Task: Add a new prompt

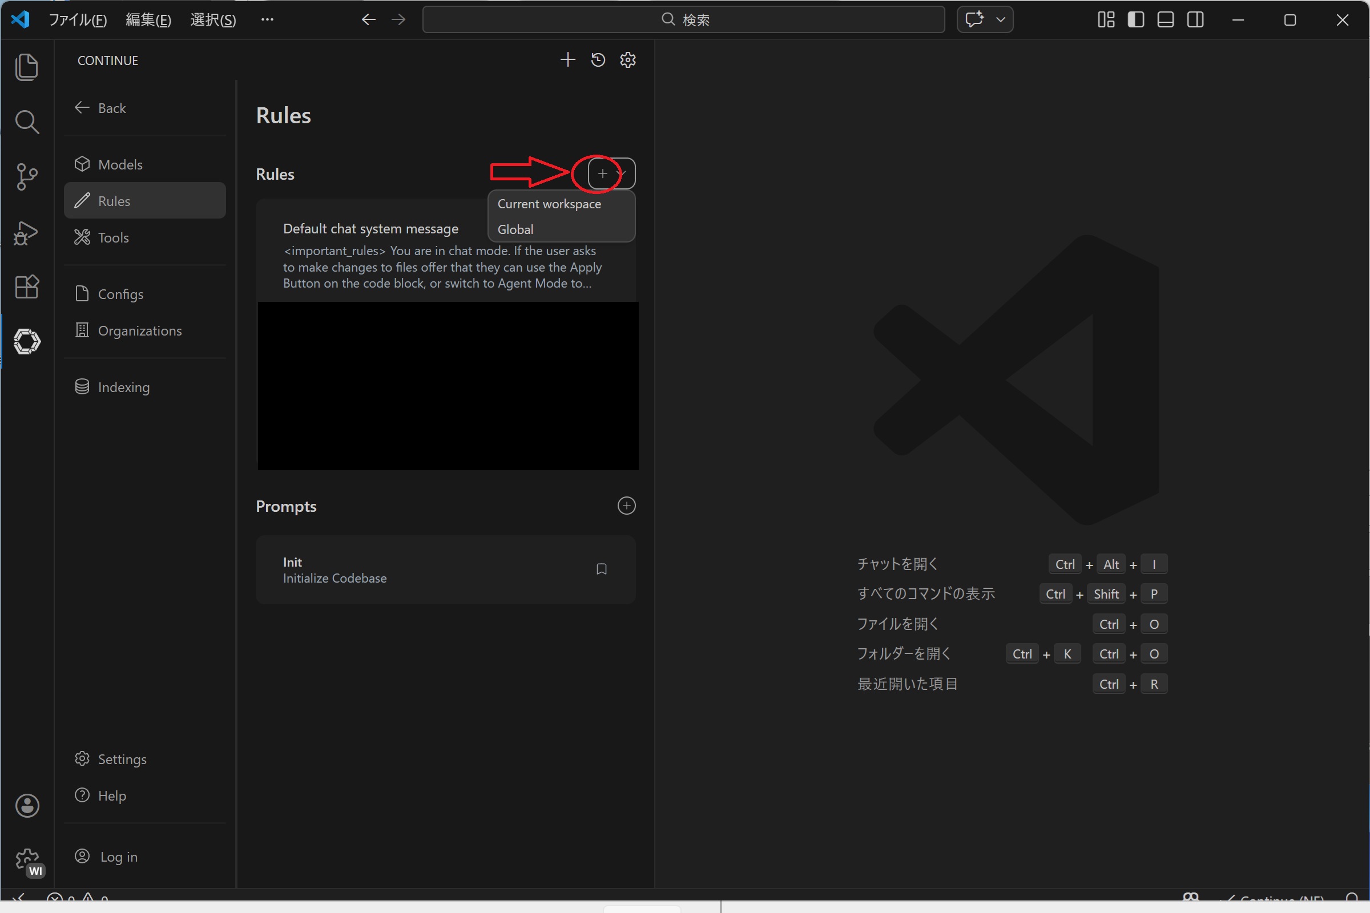Action: tap(626, 506)
